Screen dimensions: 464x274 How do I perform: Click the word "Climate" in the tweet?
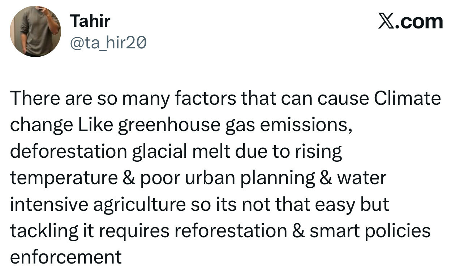[x=407, y=99]
